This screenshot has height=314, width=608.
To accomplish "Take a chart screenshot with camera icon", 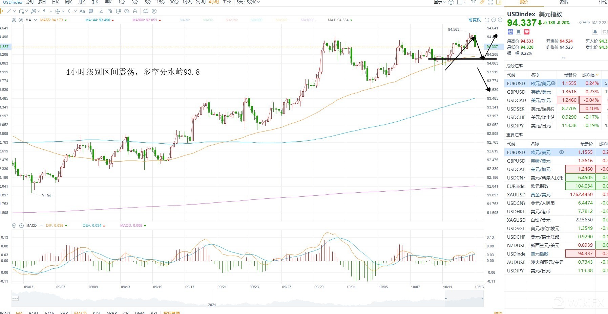I will (473, 2).
